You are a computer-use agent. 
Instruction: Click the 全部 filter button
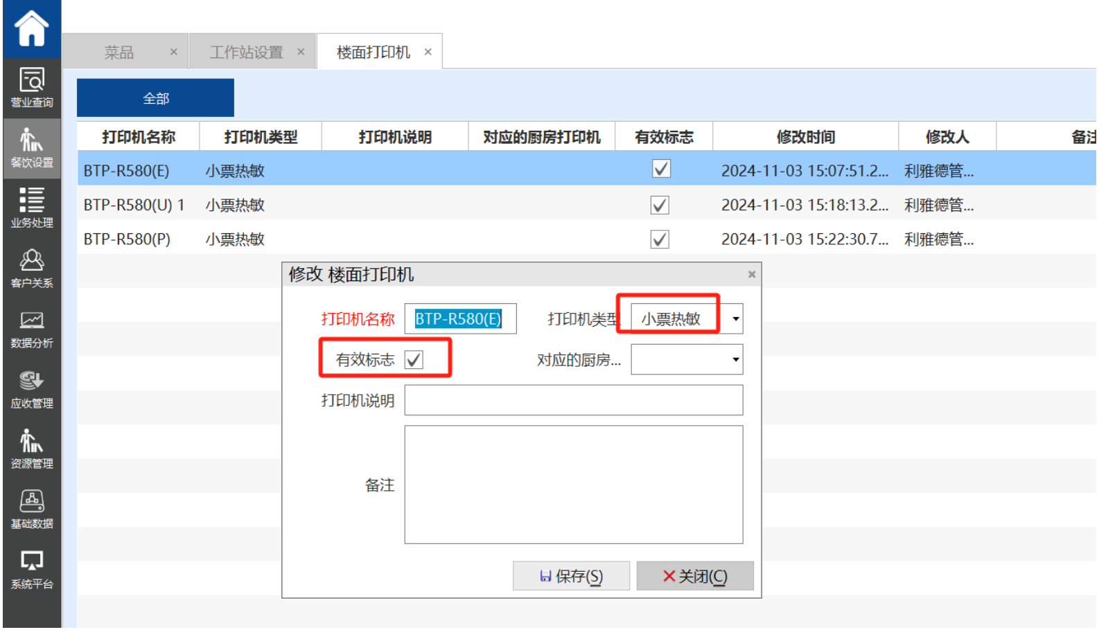click(155, 98)
